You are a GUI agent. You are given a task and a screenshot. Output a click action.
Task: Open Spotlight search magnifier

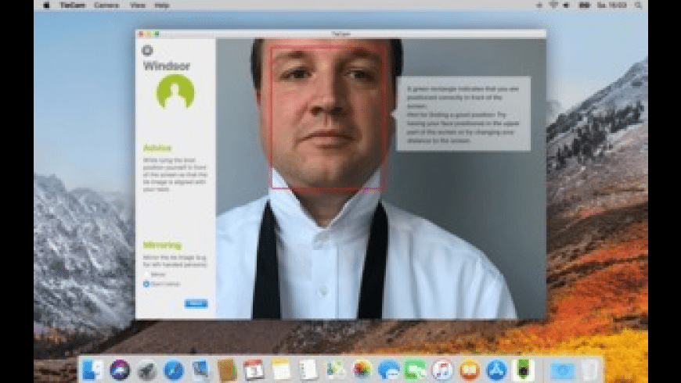(x=639, y=5)
